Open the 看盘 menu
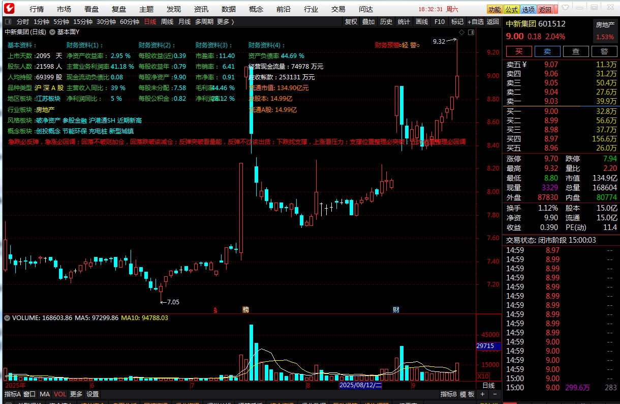620x404 pixels. pyautogui.click(x=91, y=9)
